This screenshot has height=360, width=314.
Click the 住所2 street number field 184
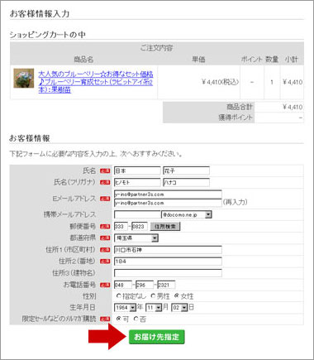pos(168,262)
